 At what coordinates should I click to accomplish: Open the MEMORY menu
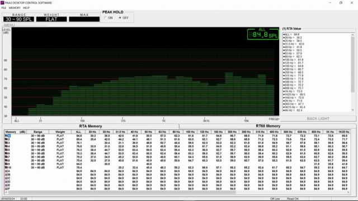click(15, 8)
